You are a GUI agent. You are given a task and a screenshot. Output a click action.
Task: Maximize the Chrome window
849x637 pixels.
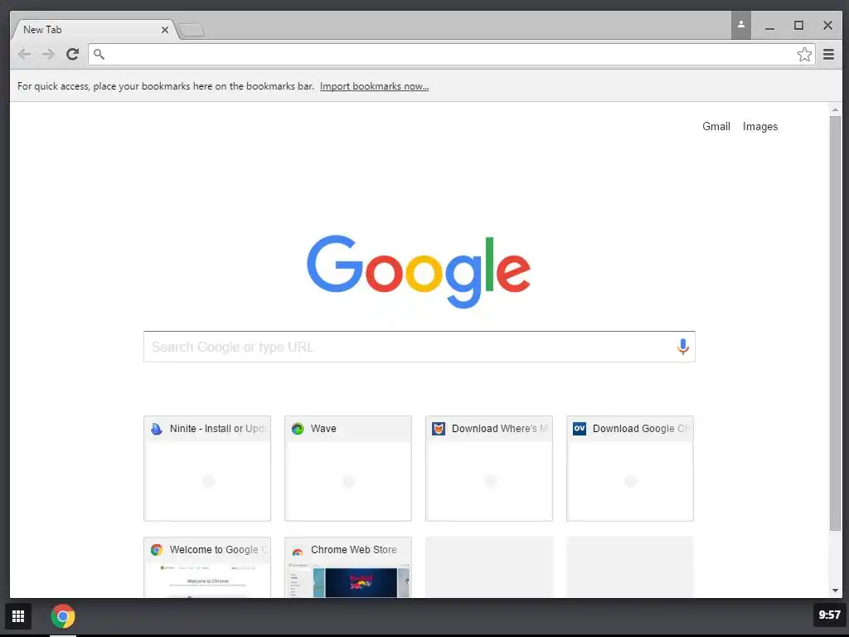tap(798, 26)
